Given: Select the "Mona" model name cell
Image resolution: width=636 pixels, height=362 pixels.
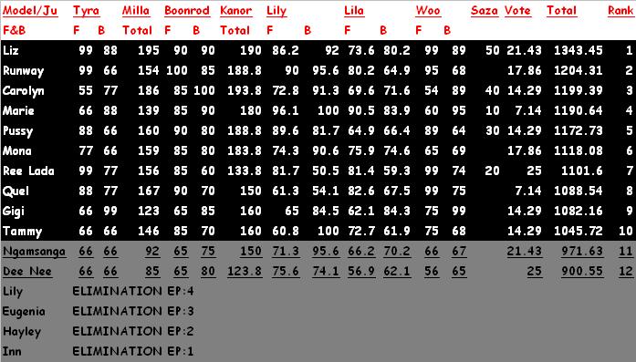Looking at the screenshot, I should [x=17, y=150].
